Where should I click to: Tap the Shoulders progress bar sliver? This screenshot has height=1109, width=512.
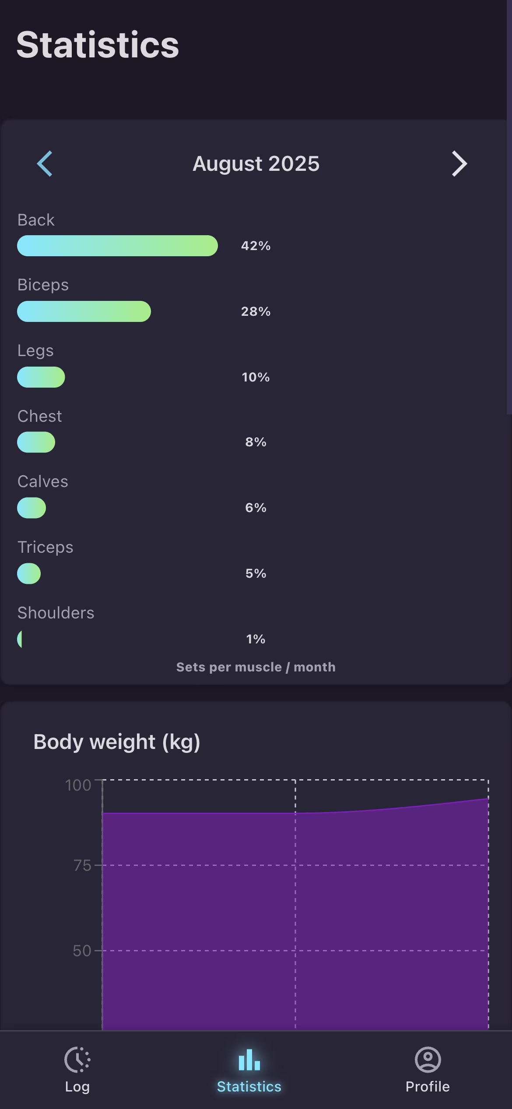pos(20,639)
